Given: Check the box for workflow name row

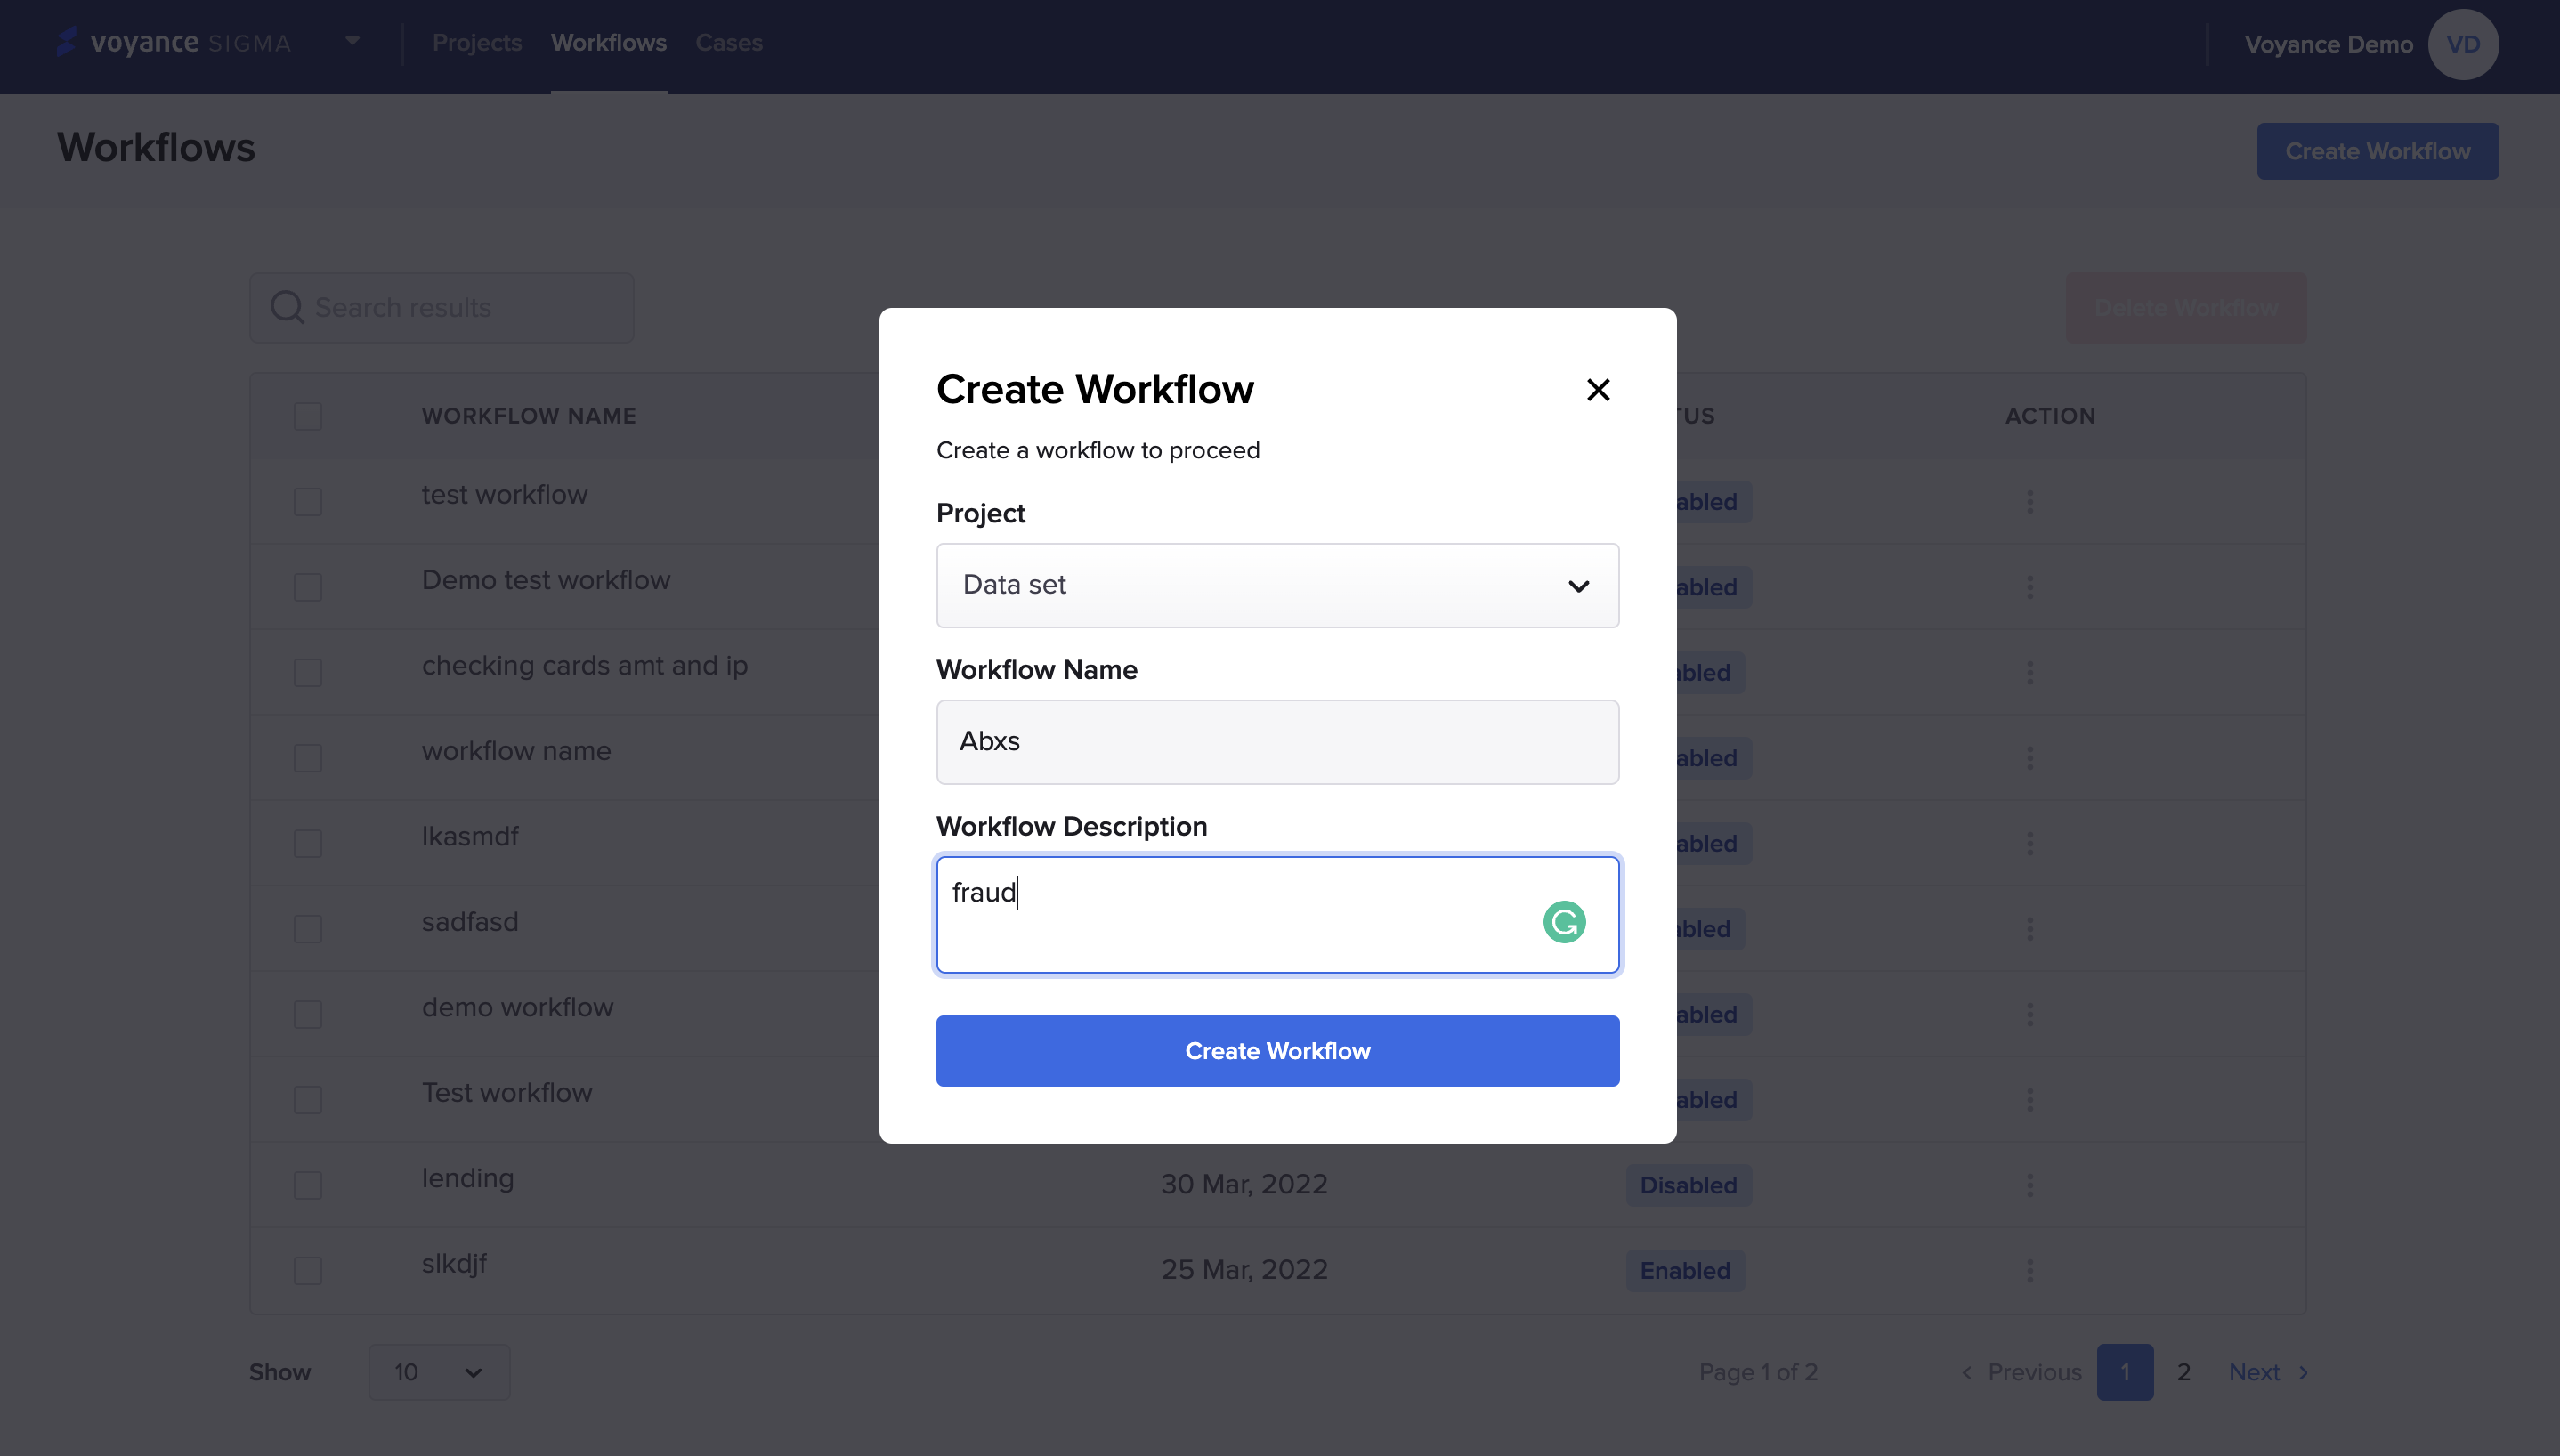Looking at the screenshot, I should (308, 758).
